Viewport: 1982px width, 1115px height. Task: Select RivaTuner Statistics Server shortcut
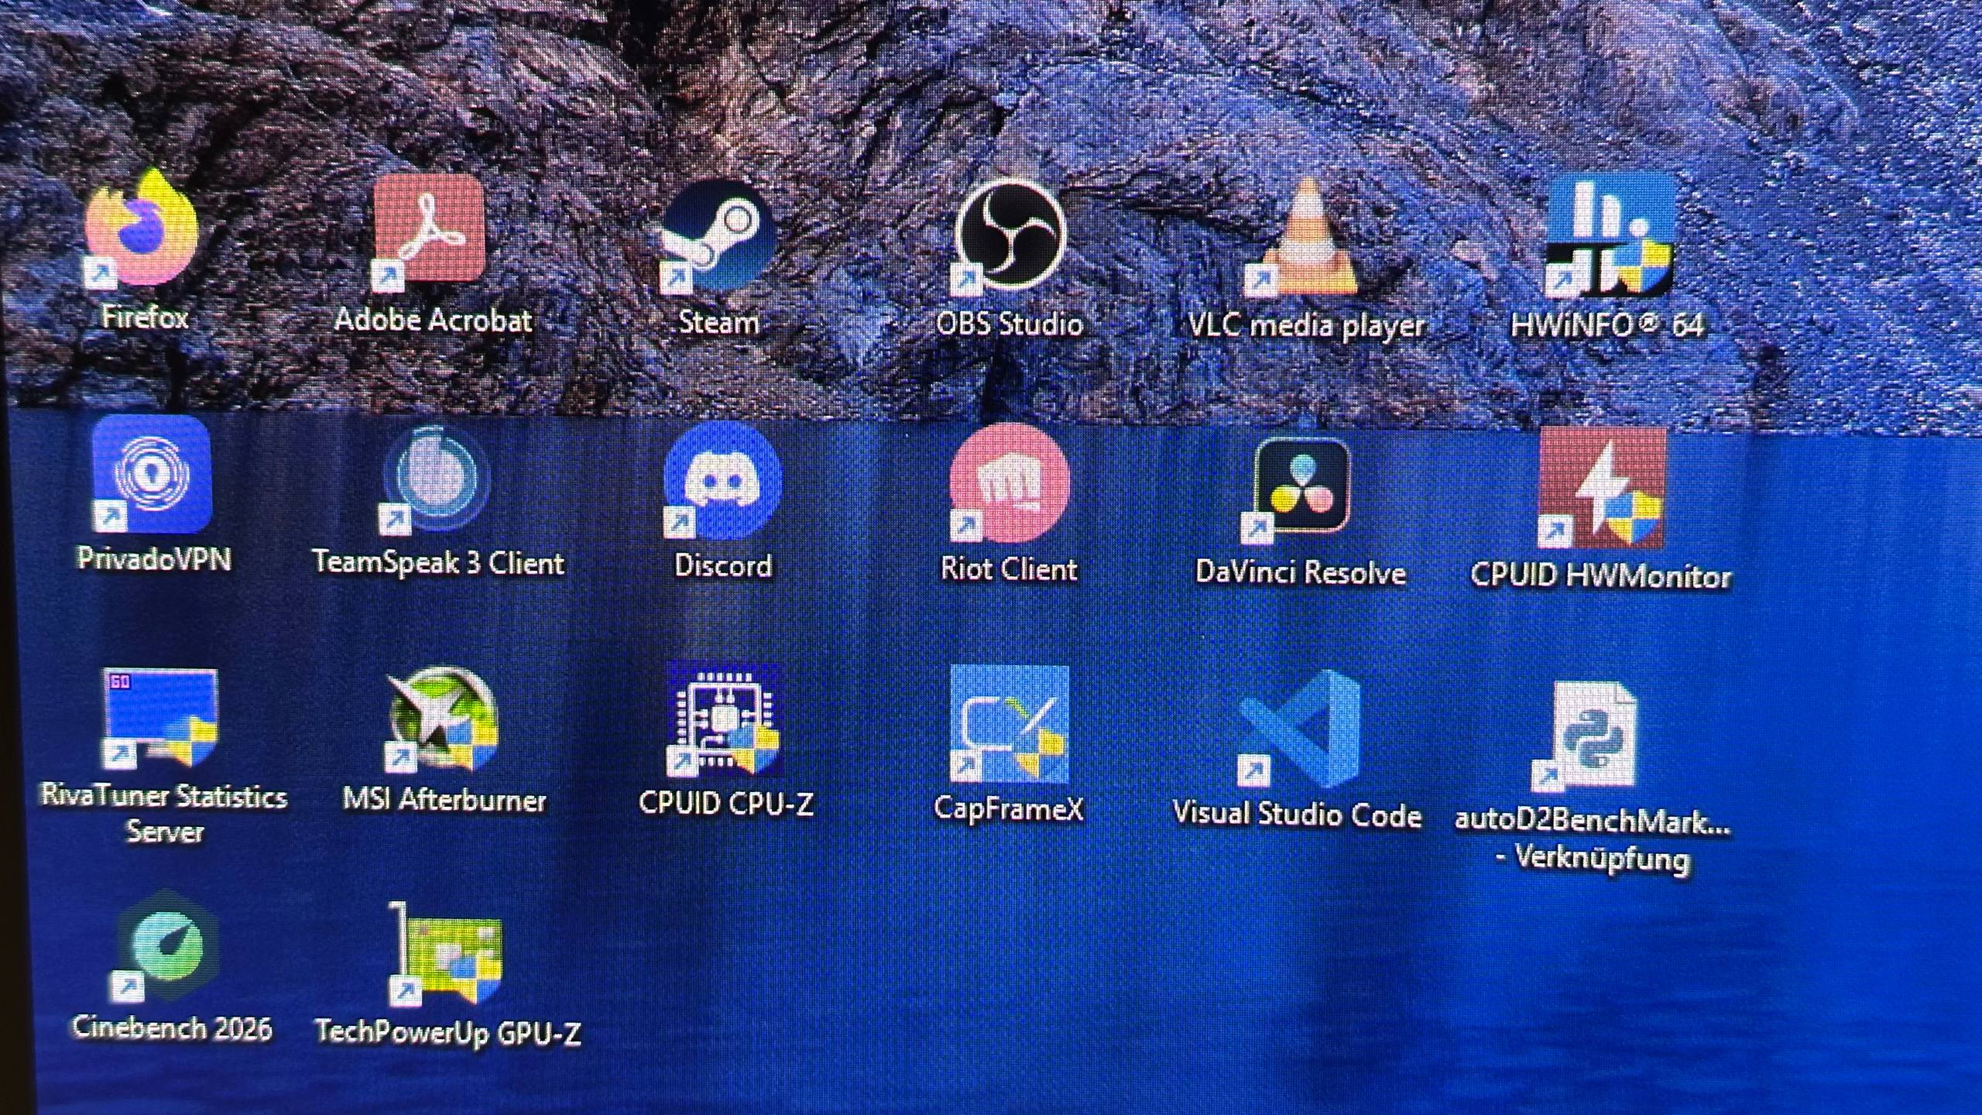pos(161,717)
